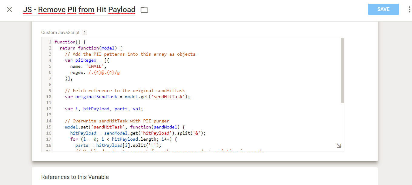
Task: Open the Custom JavaScript help question mark
Action: 84,33
